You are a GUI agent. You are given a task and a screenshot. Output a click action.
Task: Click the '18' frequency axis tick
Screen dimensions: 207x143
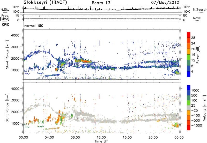[x=17, y=15]
